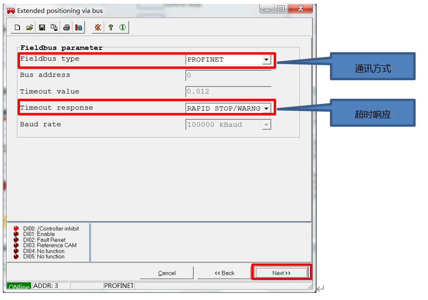The width and height of the screenshot is (428, 300).
Task: Click the Timeout value field showing 0.012
Action: [x=229, y=92]
